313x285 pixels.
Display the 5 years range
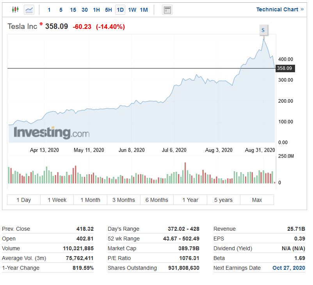click(x=224, y=200)
